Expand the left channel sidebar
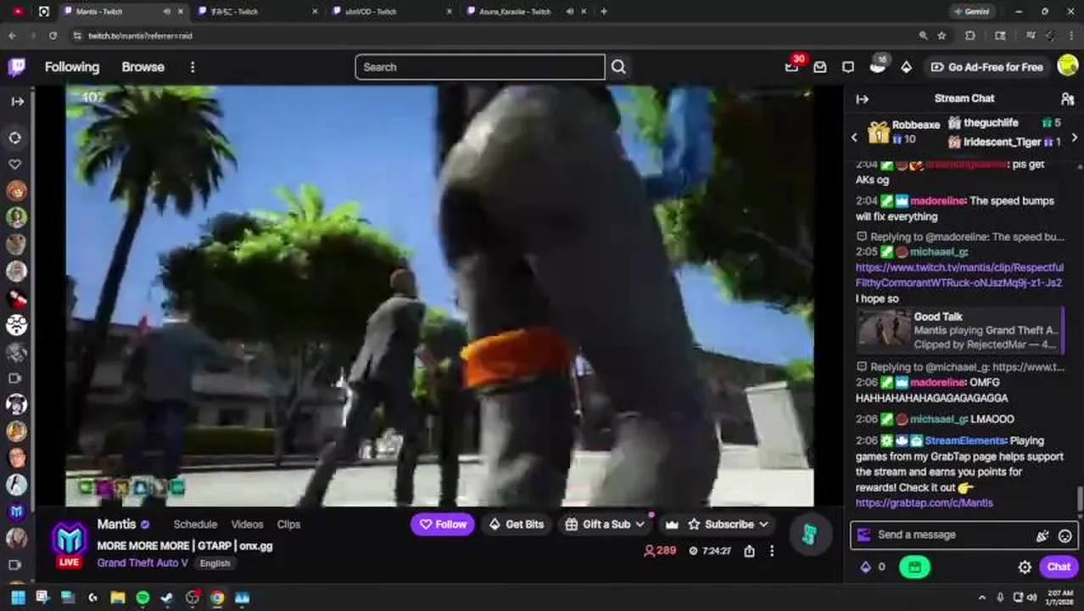The width and height of the screenshot is (1084, 611). [x=17, y=101]
